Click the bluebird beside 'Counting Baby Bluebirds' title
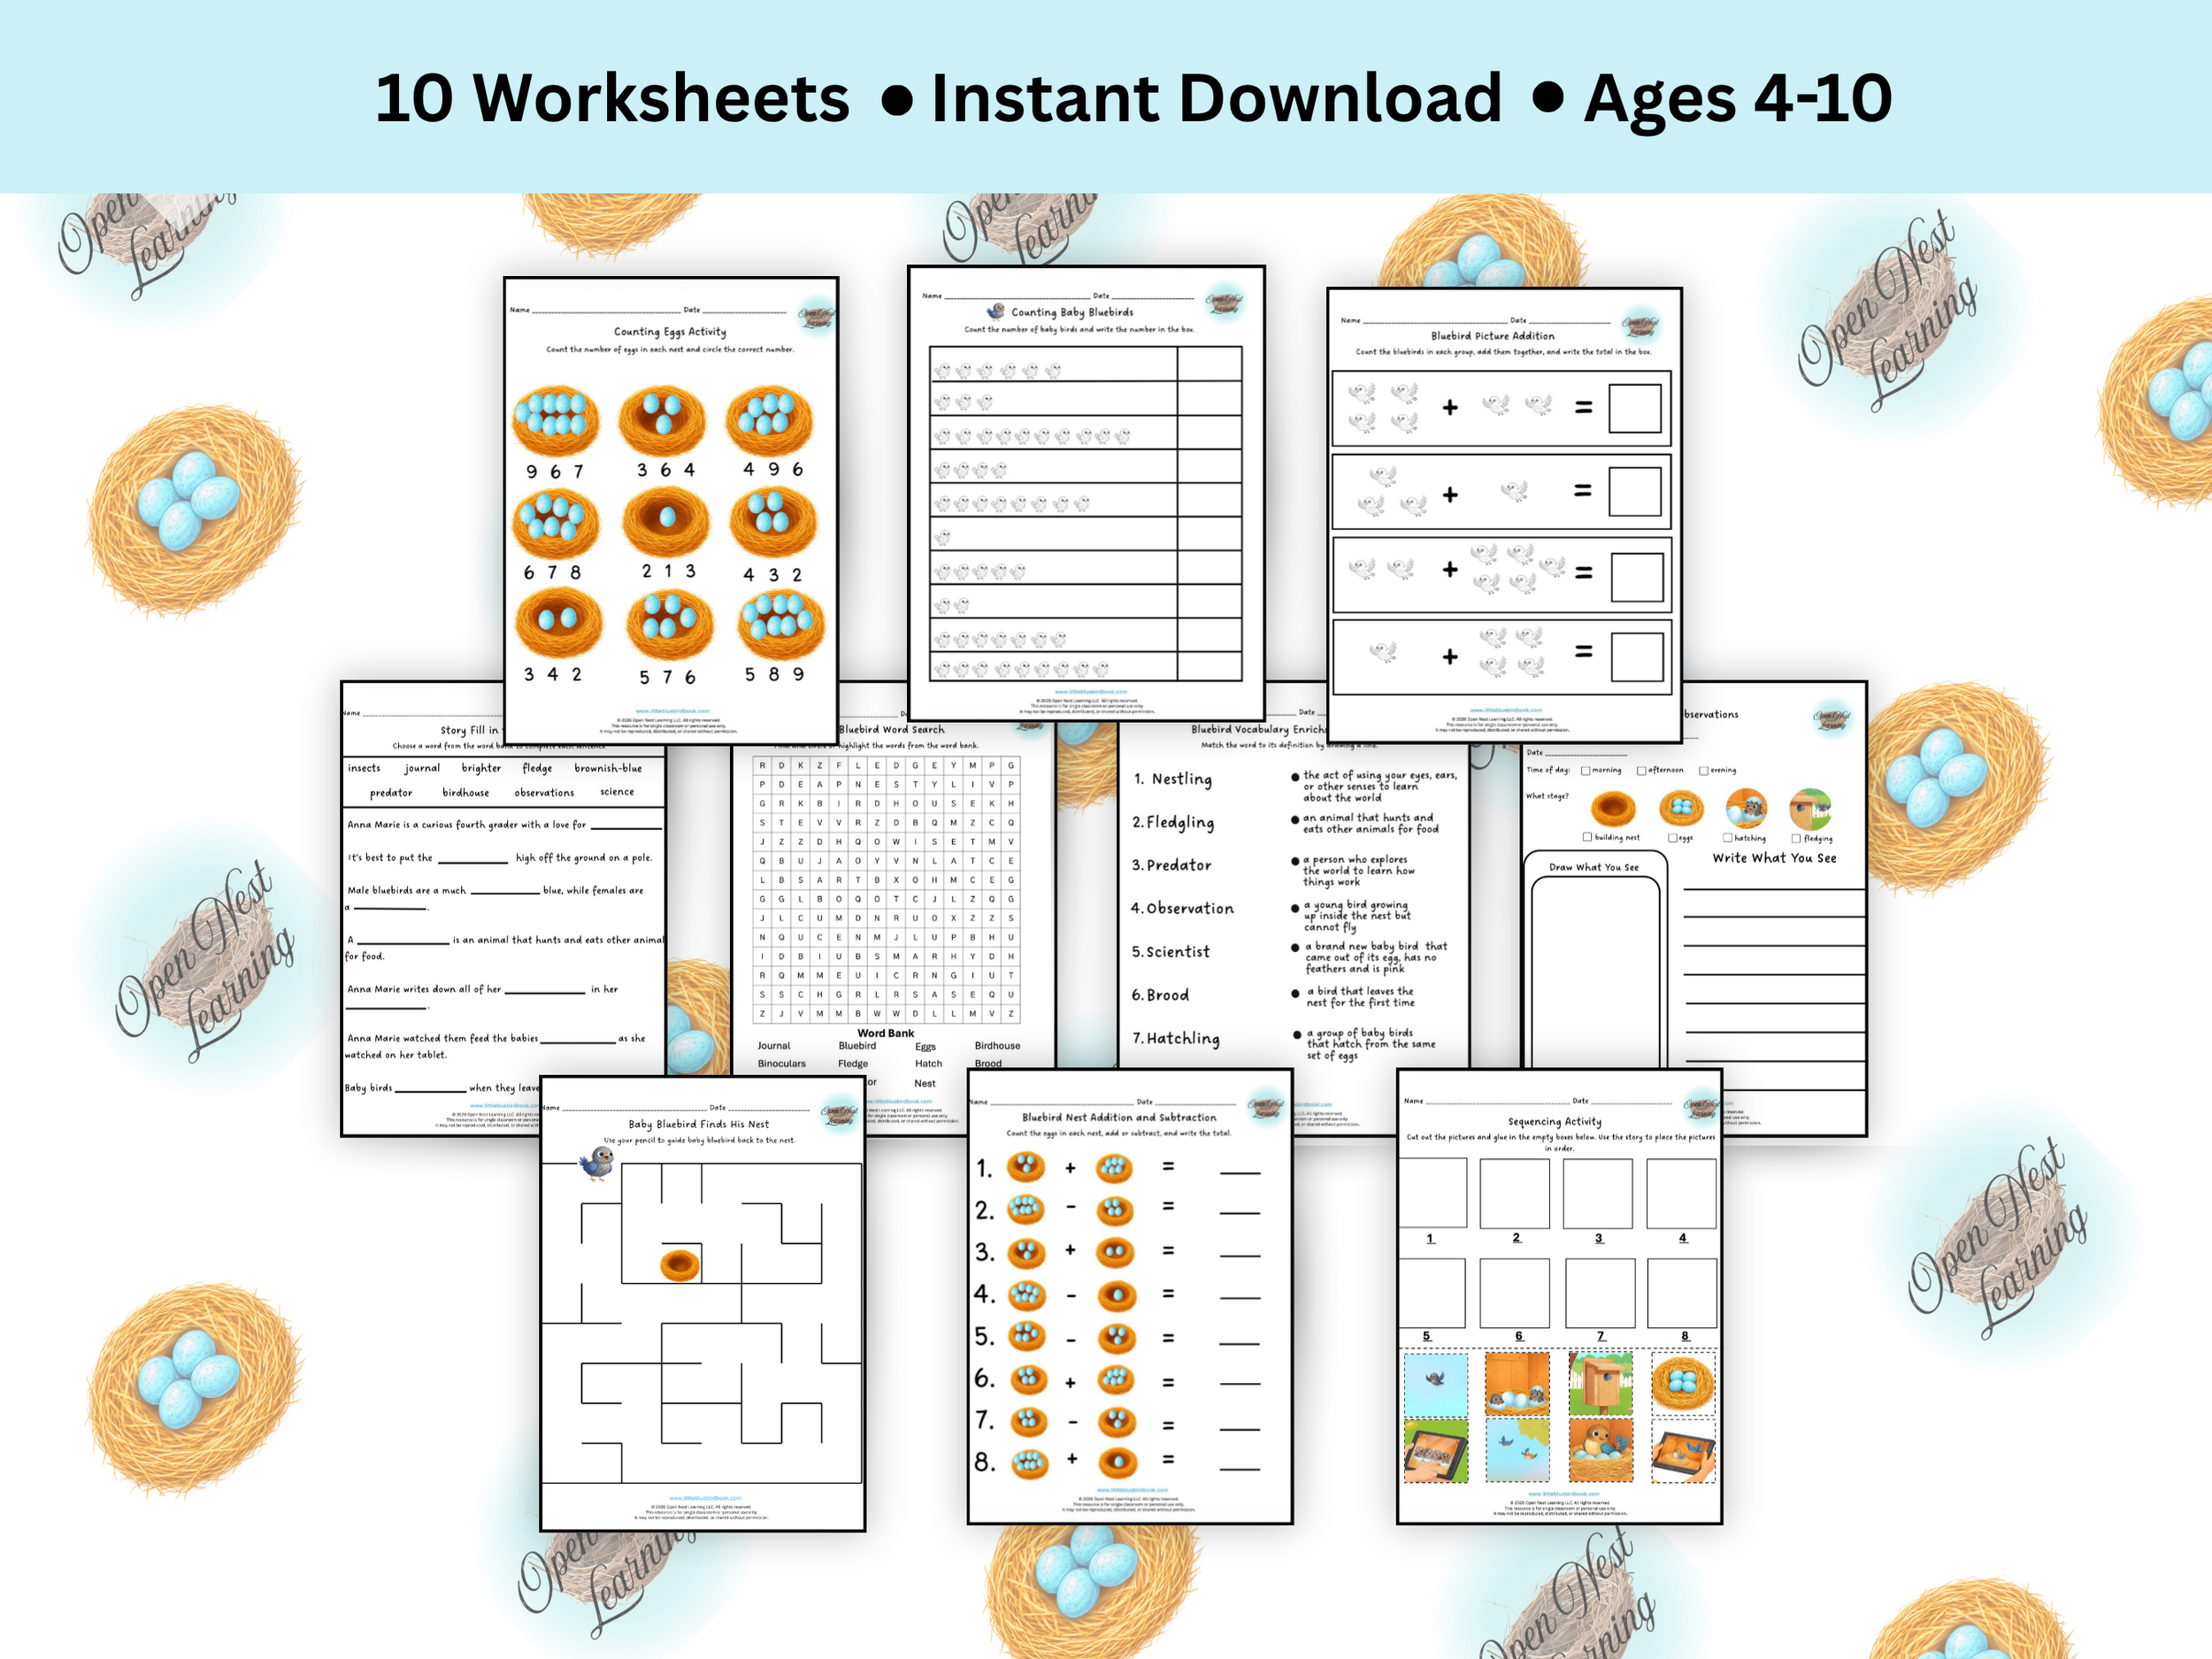 996,311
